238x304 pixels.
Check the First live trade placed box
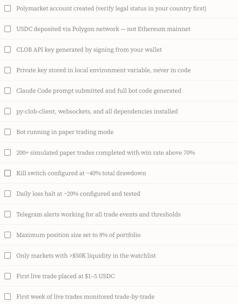[x=7, y=276]
